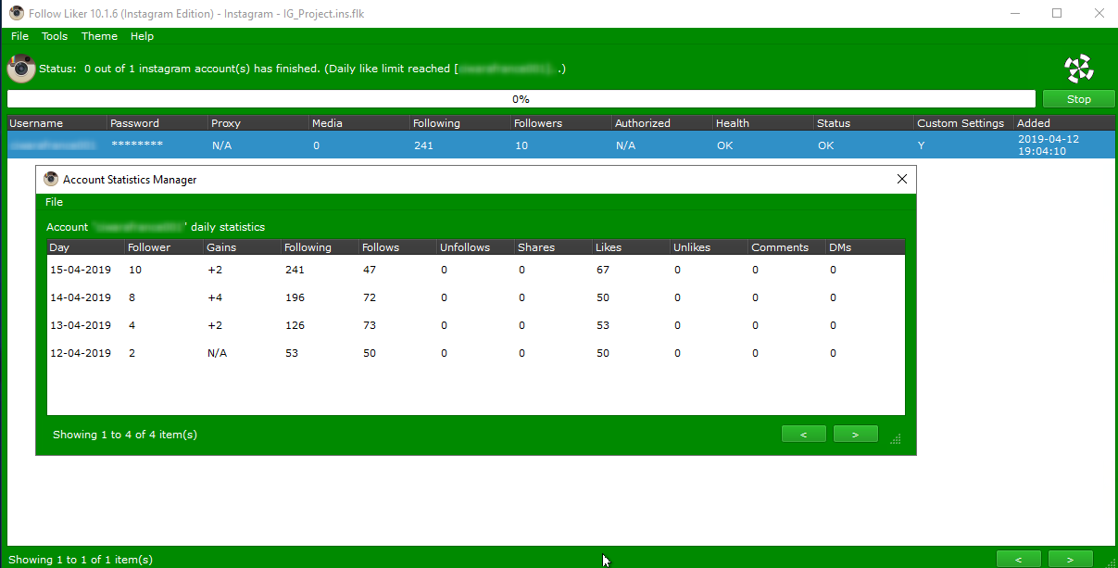Image resolution: width=1118 pixels, height=568 pixels.
Task: Click previous page button in main window footer
Action: pyautogui.click(x=1019, y=559)
